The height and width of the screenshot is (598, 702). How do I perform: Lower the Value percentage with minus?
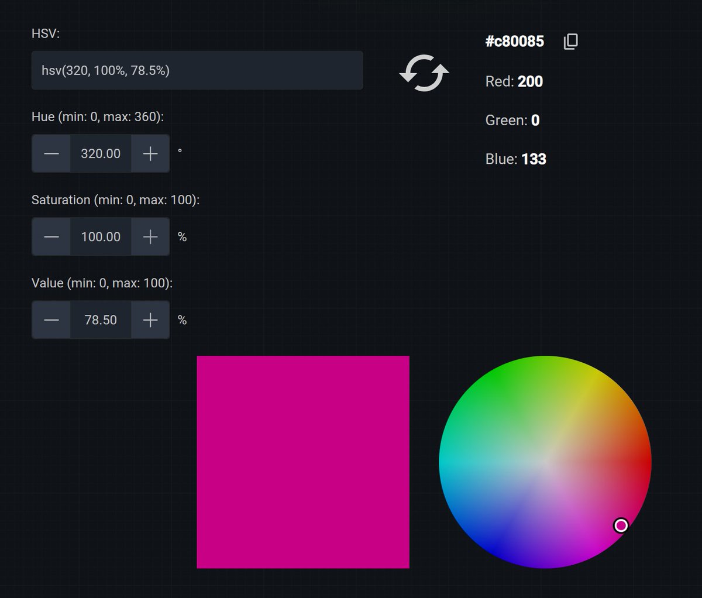tap(51, 319)
